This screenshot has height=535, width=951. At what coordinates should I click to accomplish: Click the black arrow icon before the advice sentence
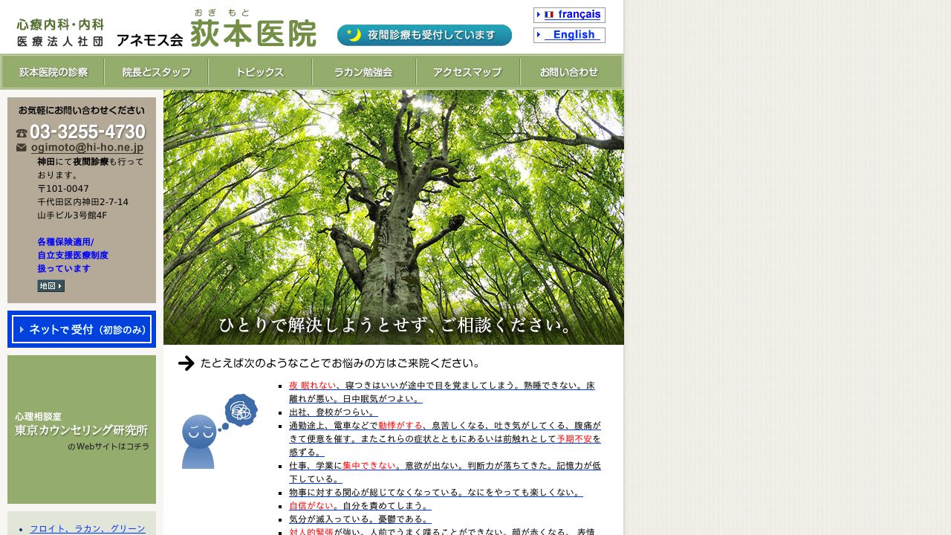click(185, 363)
